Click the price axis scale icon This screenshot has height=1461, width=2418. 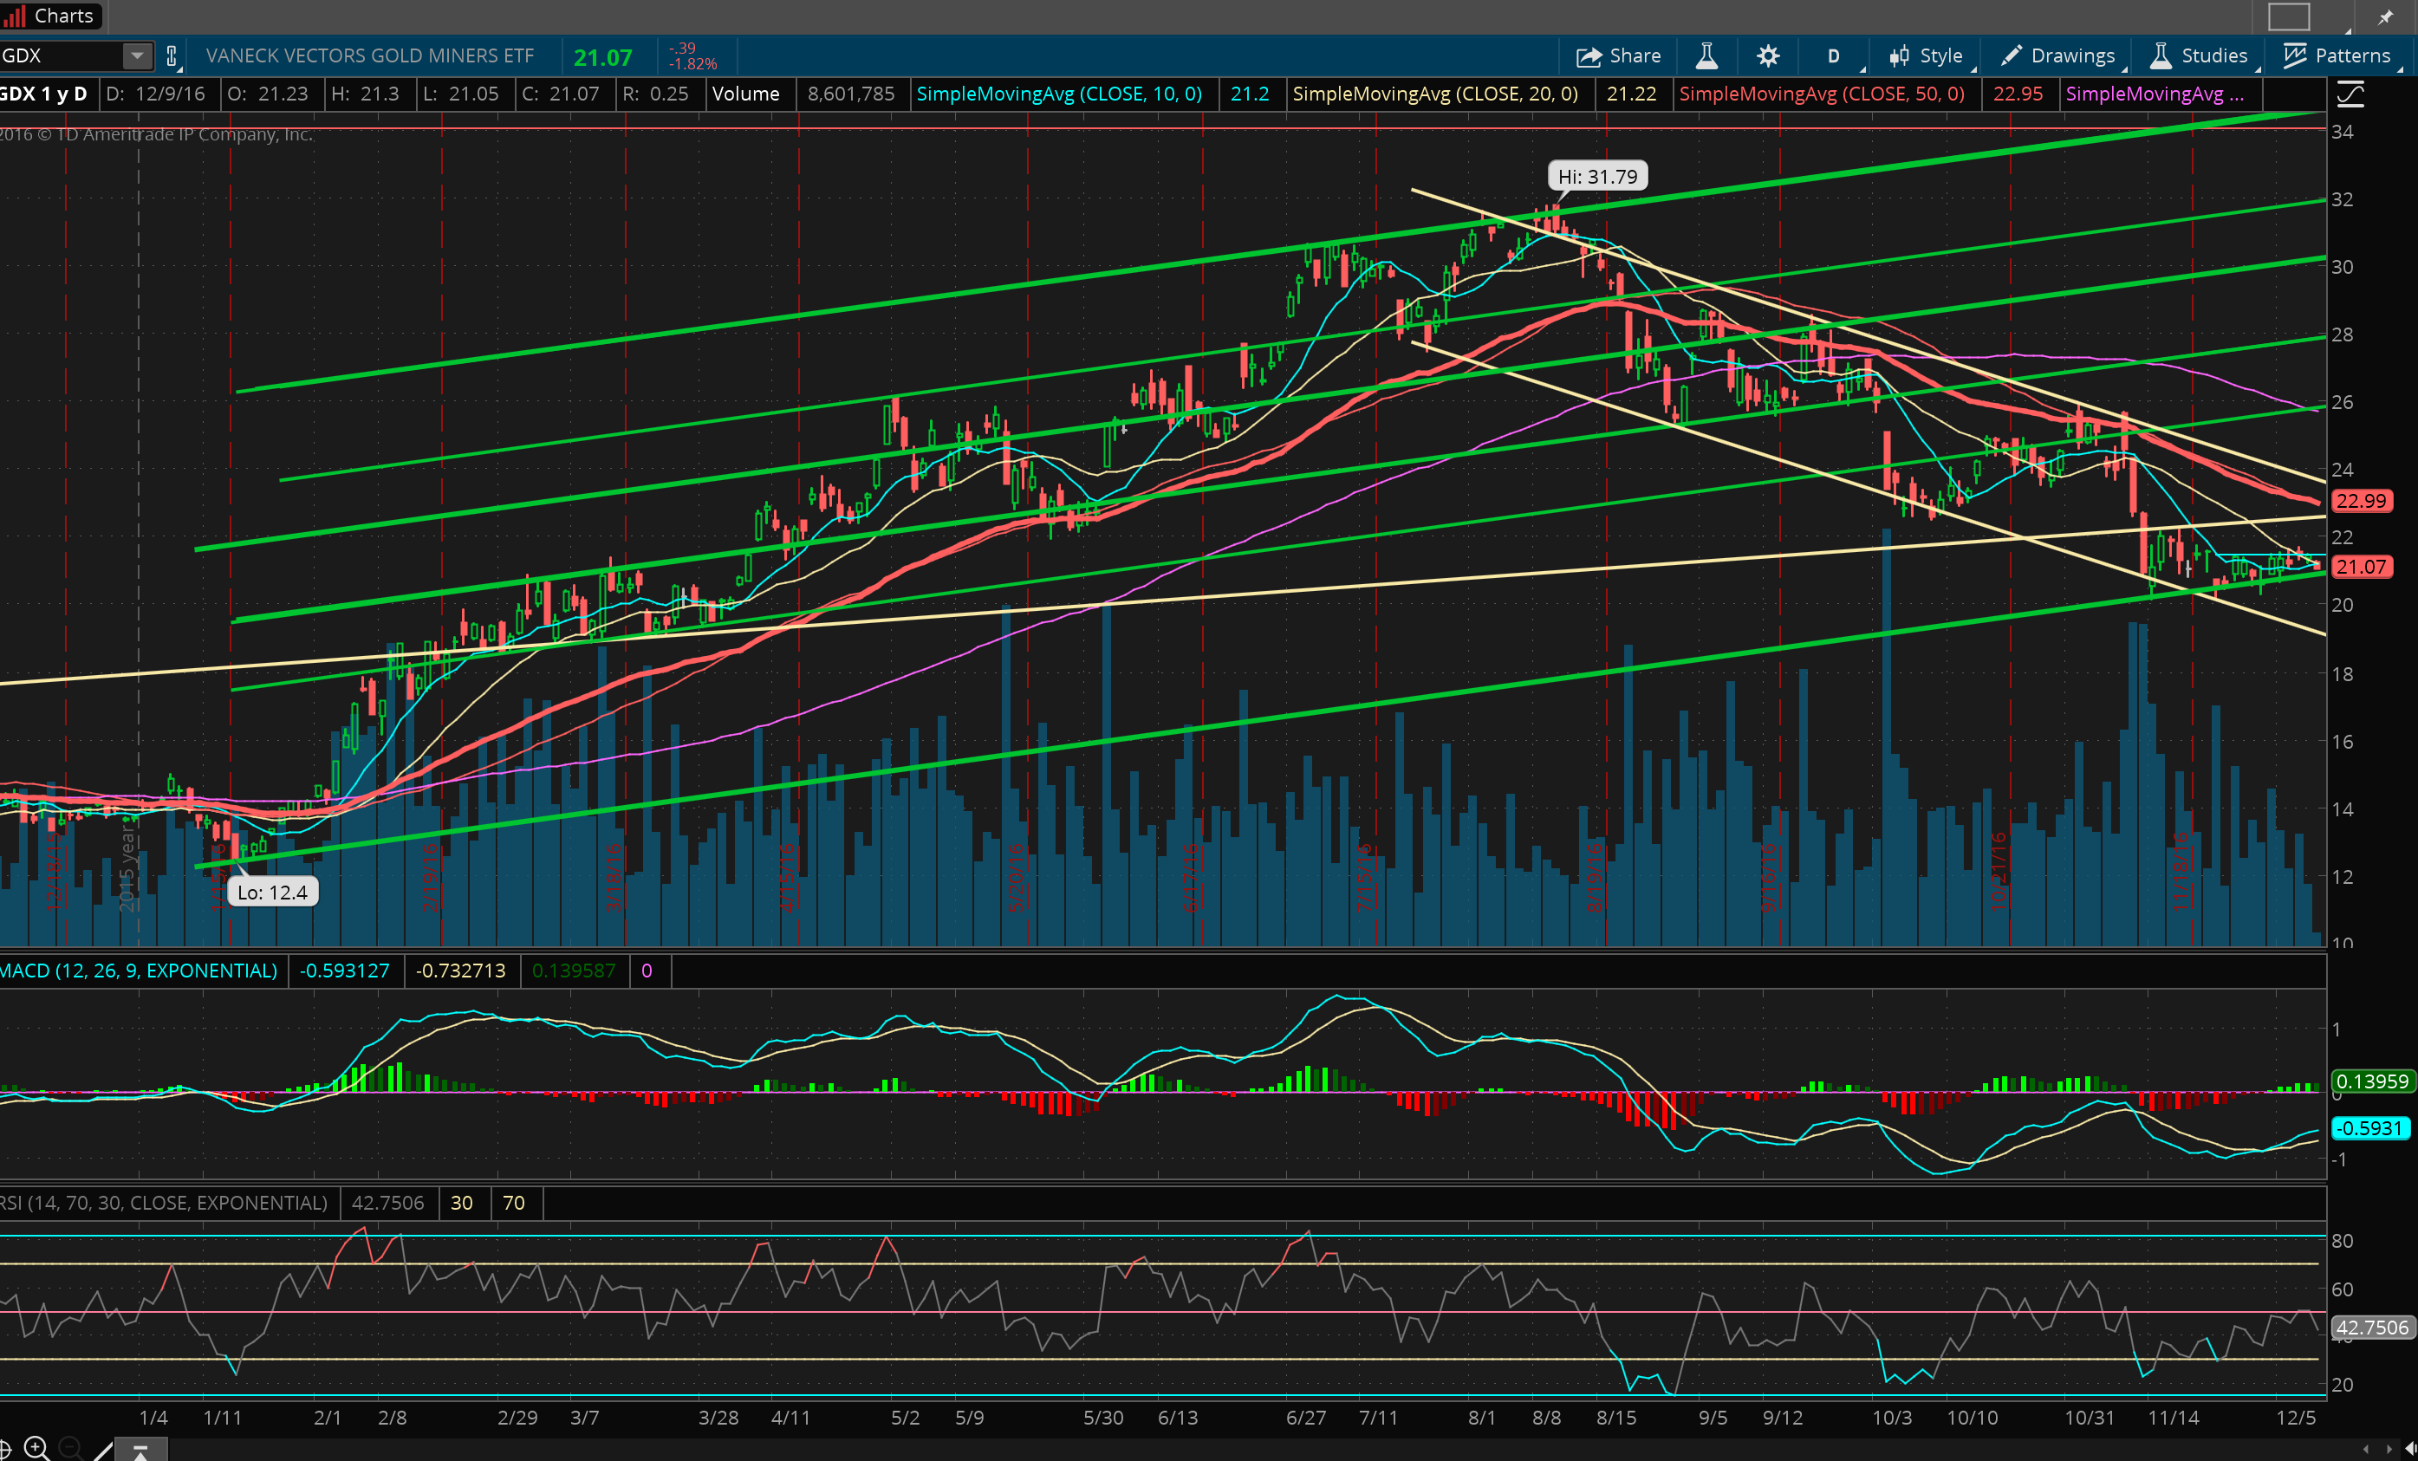pyautogui.click(x=2350, y=94)
